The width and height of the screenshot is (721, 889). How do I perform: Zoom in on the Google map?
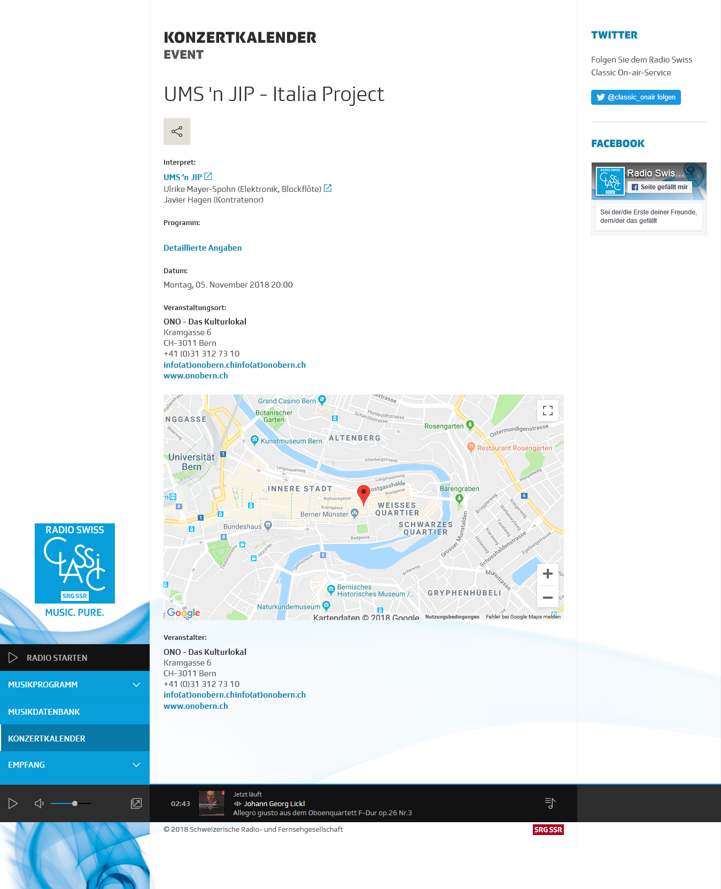(x=548, y=574)
